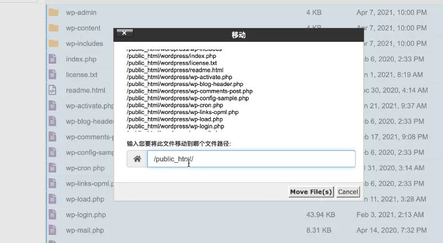Click the home icon beside the path field
Image resolution: width=443 pixels, height=243 pixels.
coord(138,159)
